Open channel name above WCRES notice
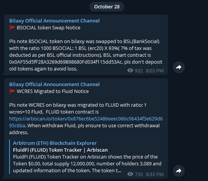This screenshot has width=208, height=181. (x=54, y=85)
